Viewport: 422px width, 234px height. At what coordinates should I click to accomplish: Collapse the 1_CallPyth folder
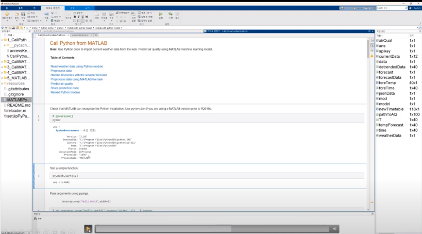(2, 40)
